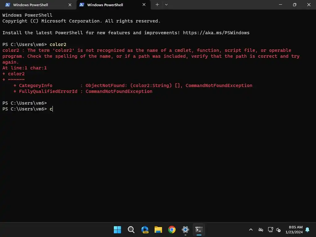Restore down the Terminal window

[294, 5]
